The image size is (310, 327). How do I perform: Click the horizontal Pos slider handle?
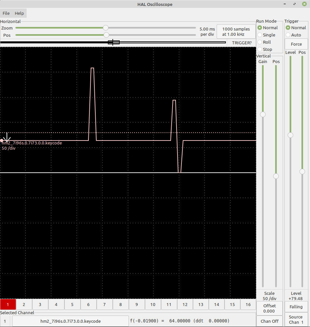[x=106, y=35]
